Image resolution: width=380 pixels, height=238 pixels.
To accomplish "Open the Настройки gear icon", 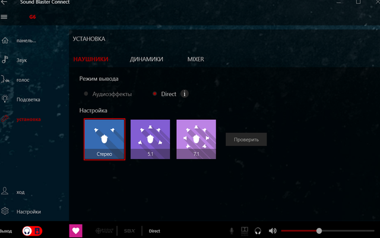I will click(5, 211).
